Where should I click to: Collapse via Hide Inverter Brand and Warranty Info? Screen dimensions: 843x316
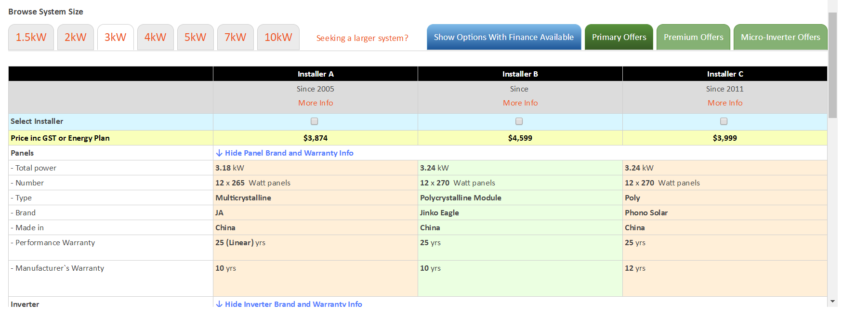(293, 304)
